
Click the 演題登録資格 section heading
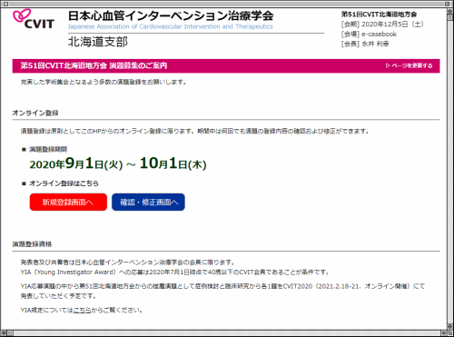point(32,244)
